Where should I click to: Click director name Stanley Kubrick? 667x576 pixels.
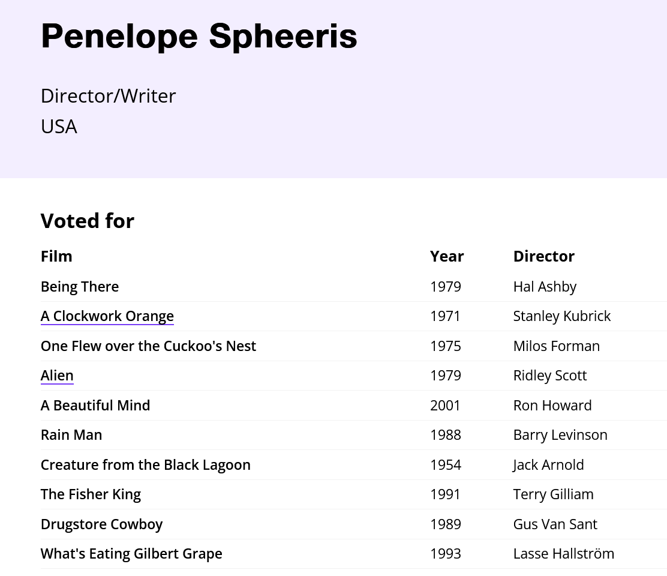(x=561, y=316)
